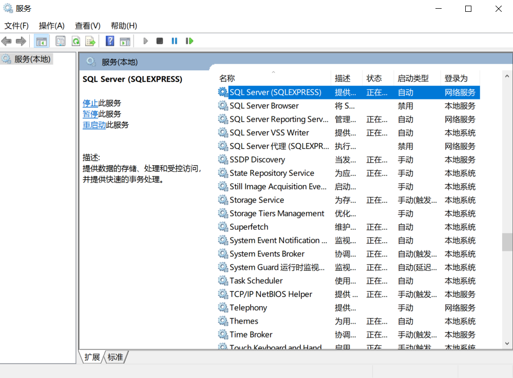Navigate forward using the forward arrow
The width and height of the screenshot is (513, 378).
click(20, 41)
